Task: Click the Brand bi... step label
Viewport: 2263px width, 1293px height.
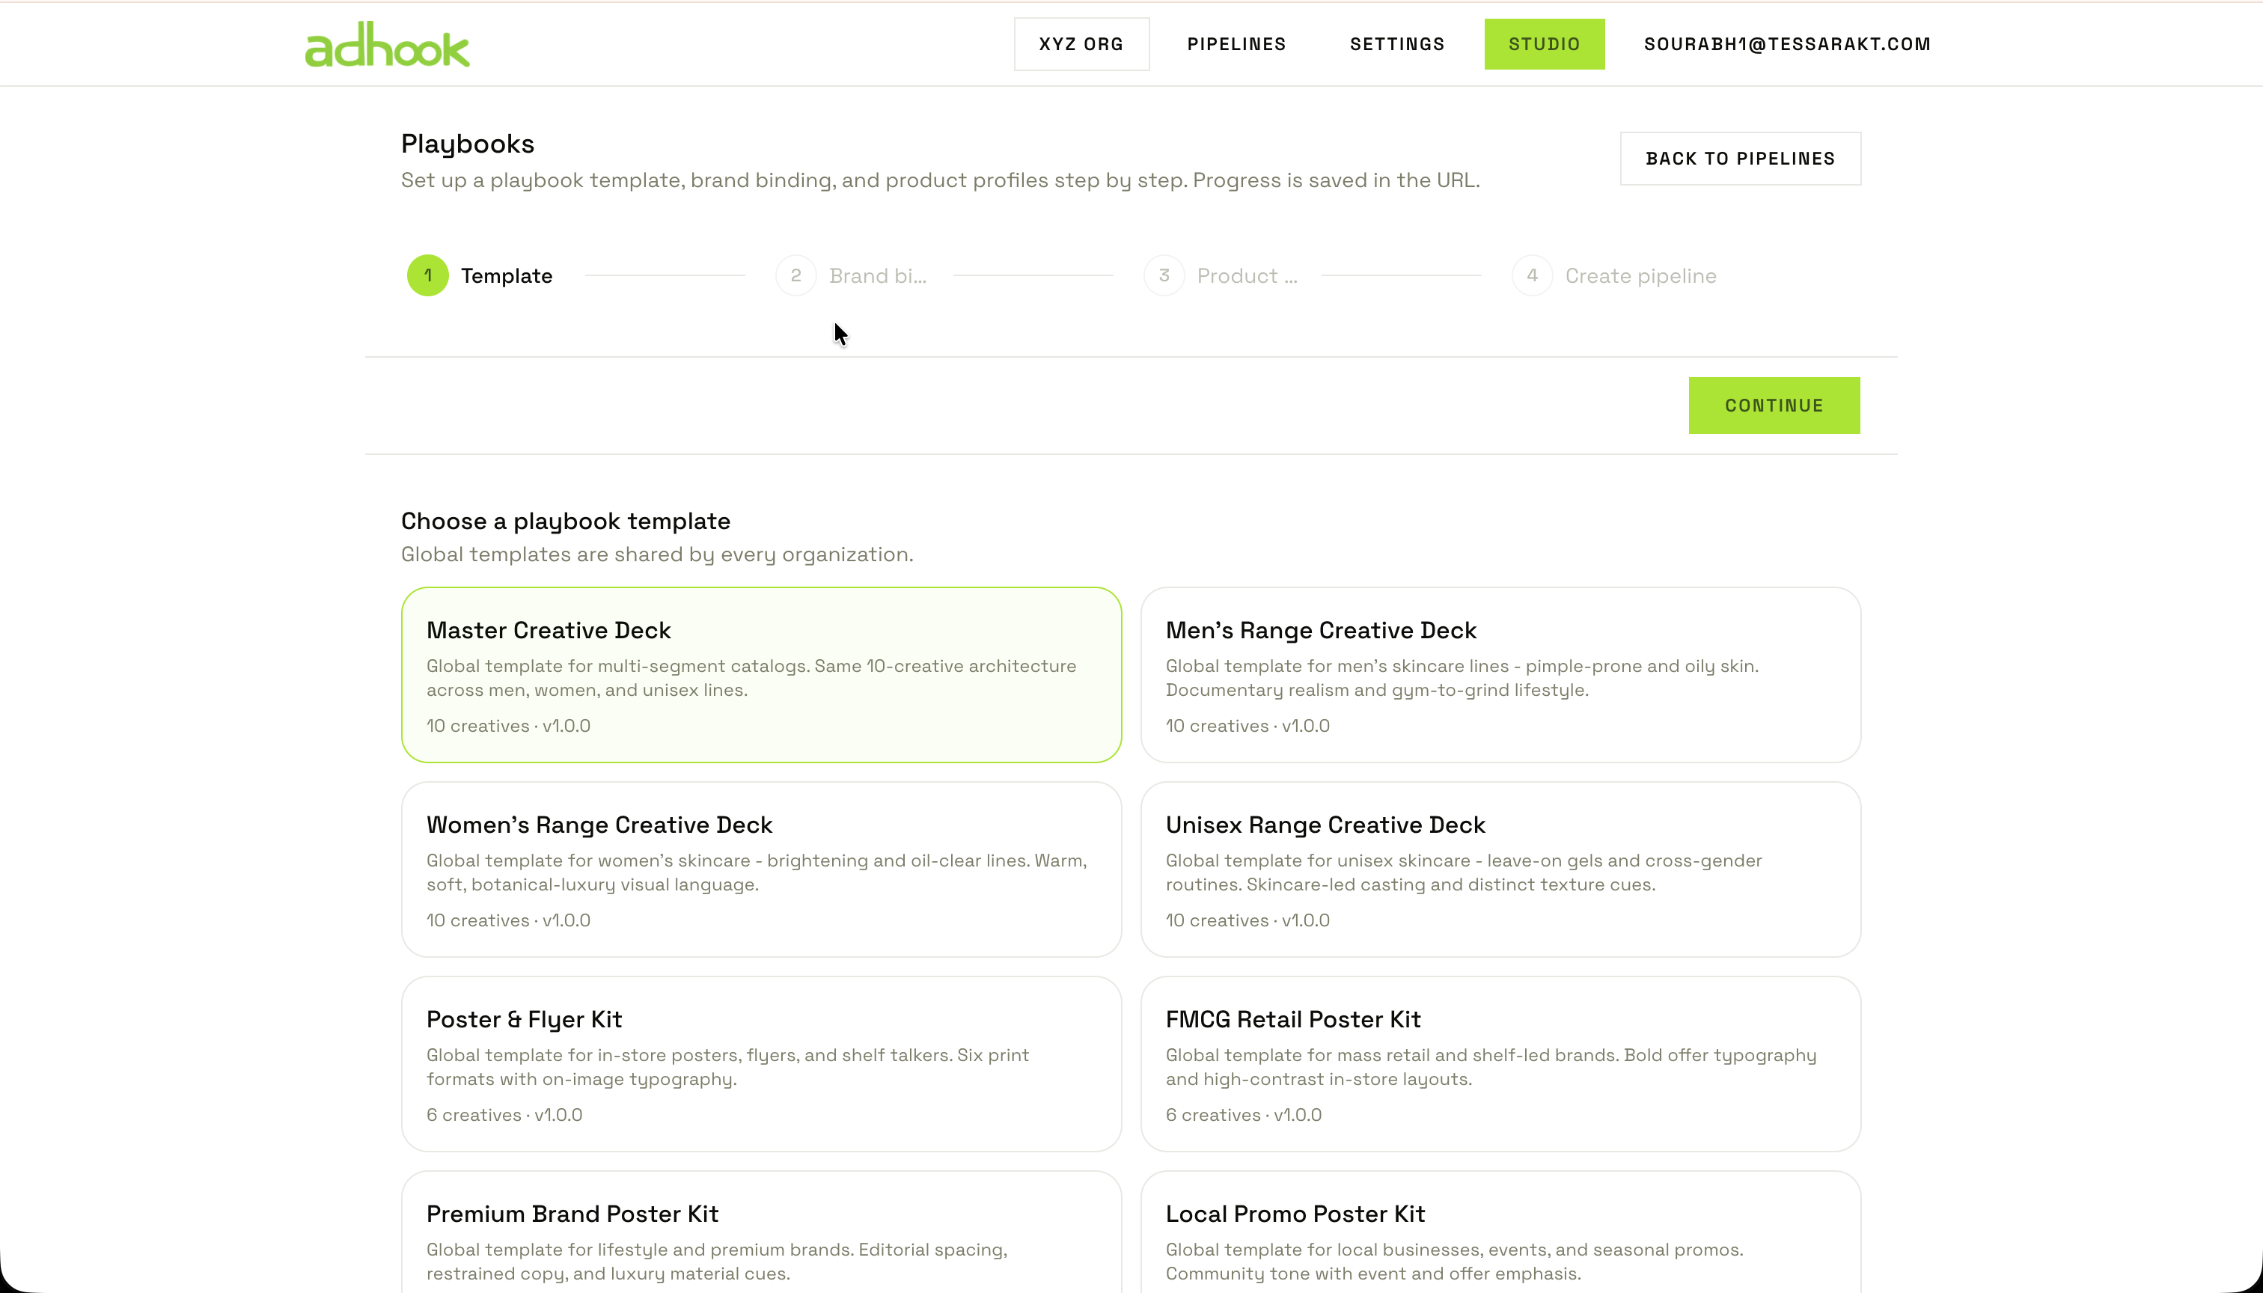Action: [x=878, y=276]
